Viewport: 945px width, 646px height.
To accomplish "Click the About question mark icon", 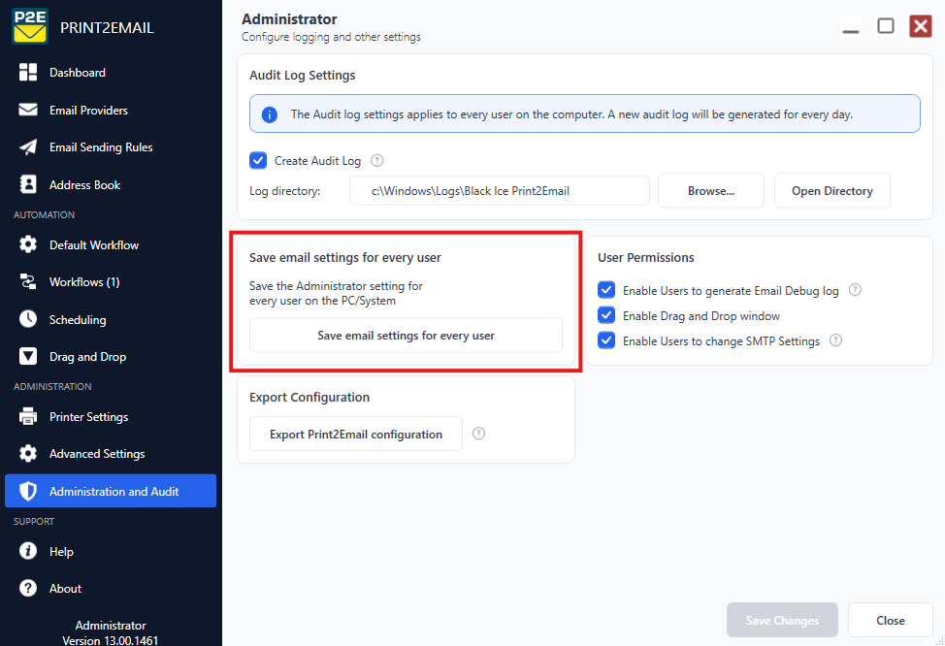I will pyautogui.click(x=28, y=588).
